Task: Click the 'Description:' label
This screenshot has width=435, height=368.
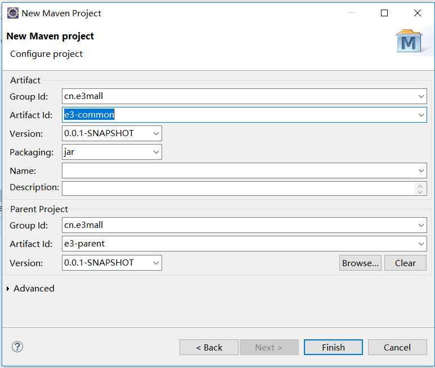Action: [34, 187]
